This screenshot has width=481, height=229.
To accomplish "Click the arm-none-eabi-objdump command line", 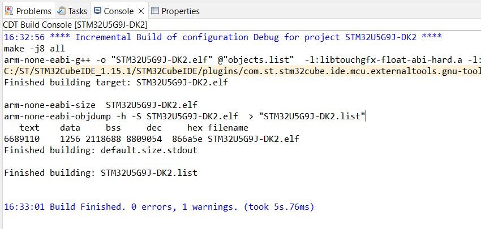I will [184, 116].
